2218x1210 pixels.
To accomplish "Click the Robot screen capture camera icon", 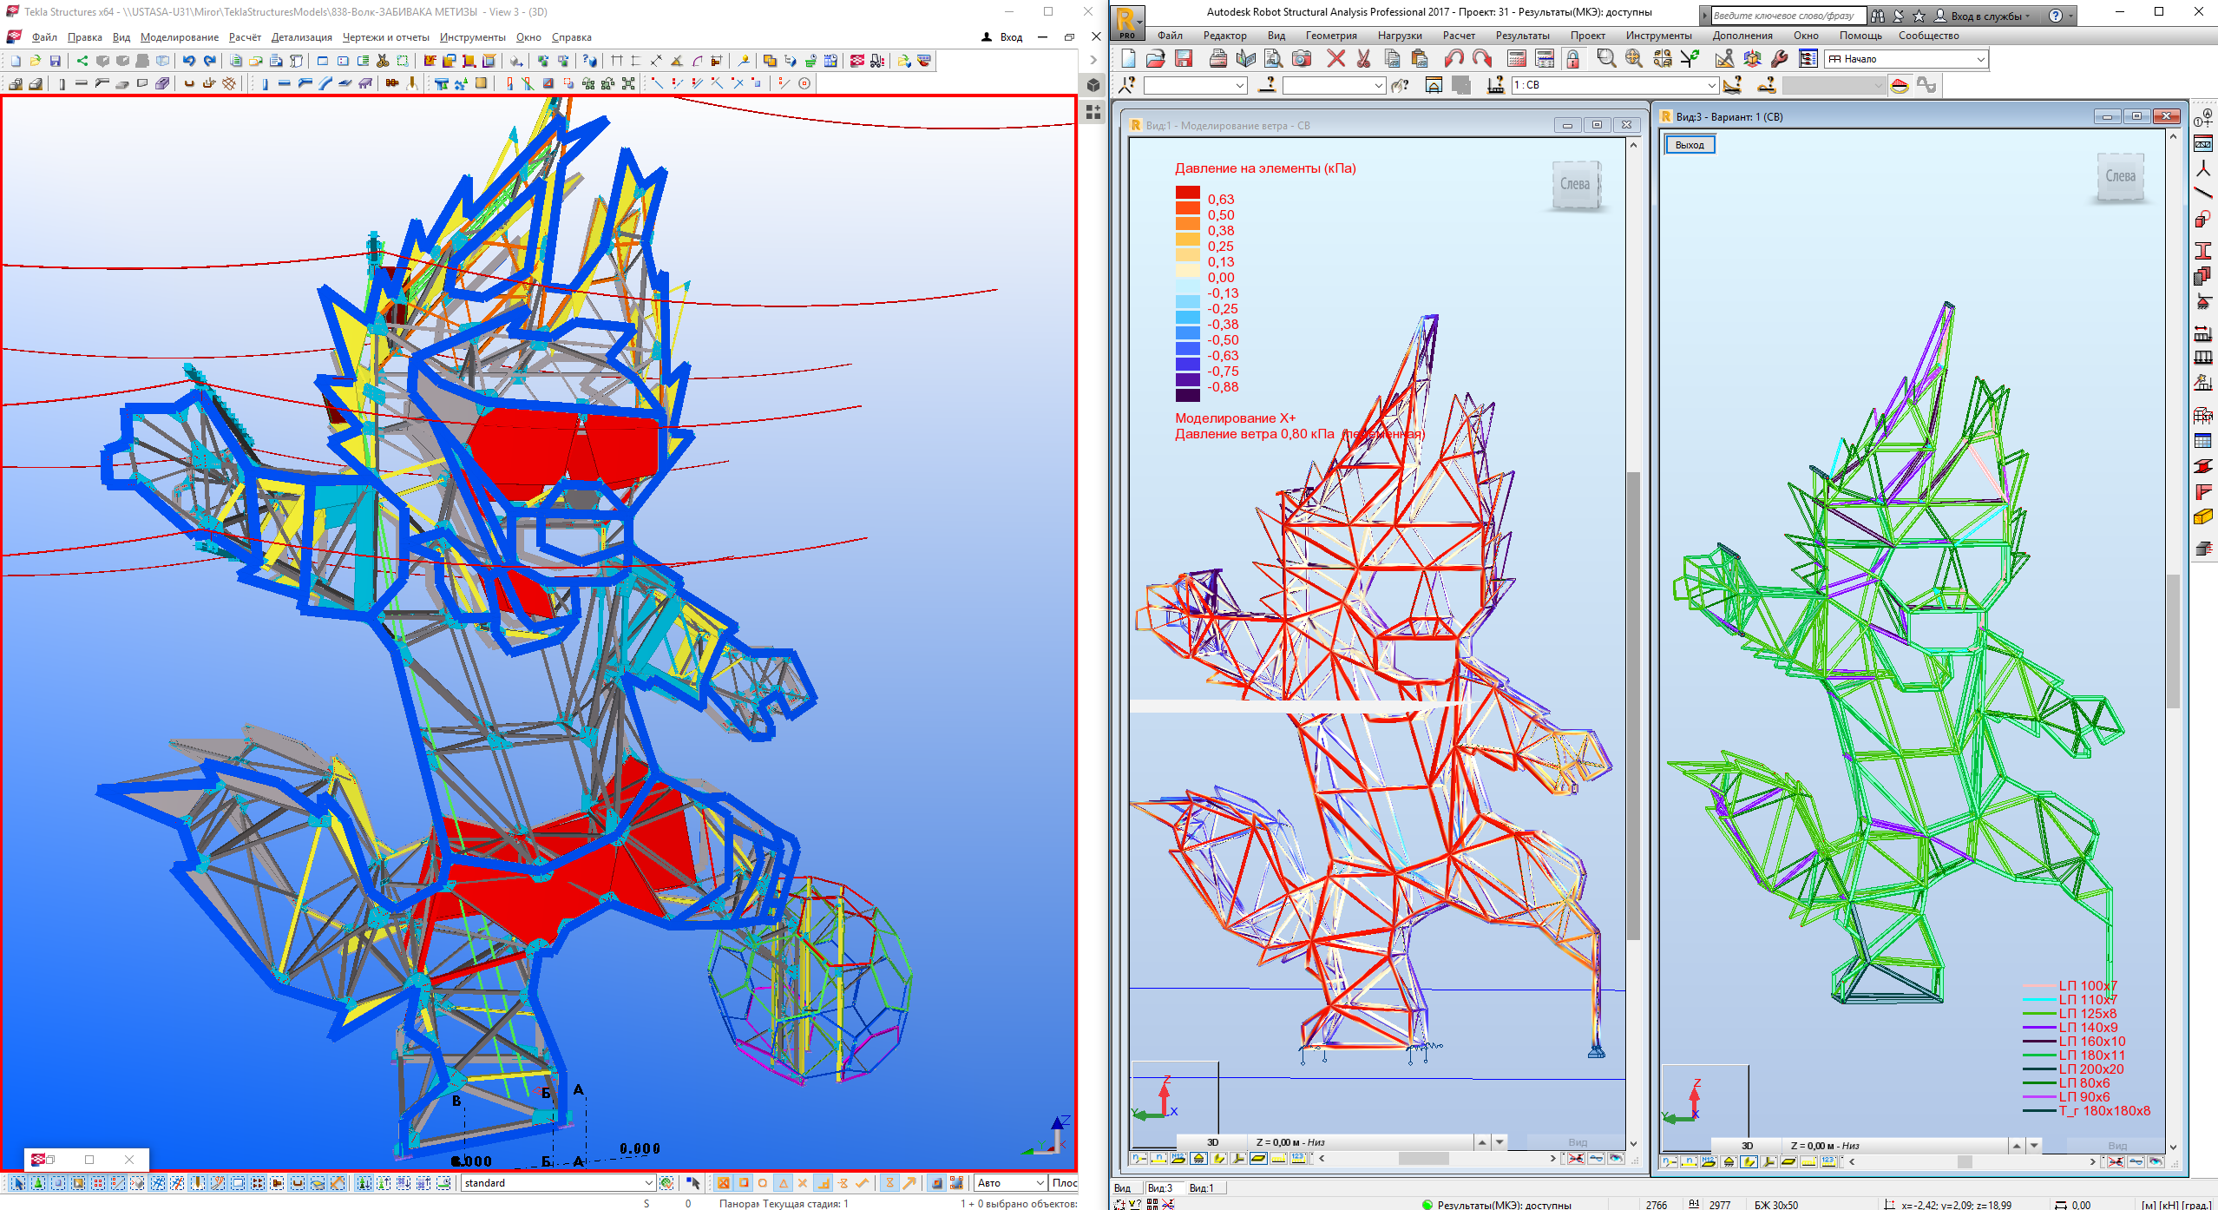I will [1302, 58].
